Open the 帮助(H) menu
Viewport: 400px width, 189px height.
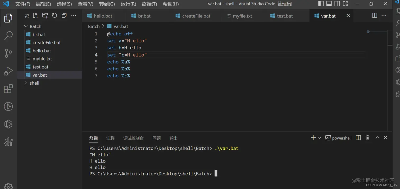(171, 4)
